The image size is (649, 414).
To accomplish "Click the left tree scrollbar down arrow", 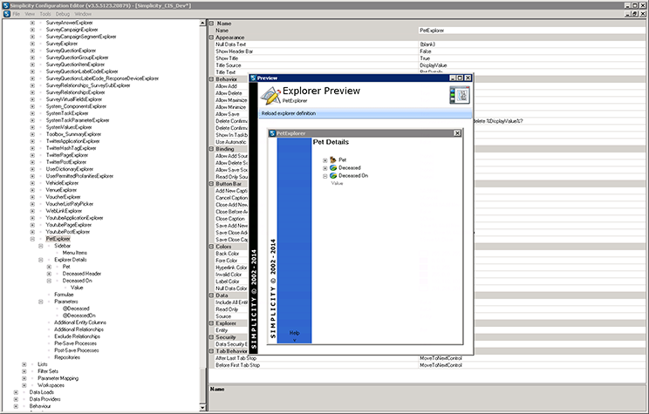I will [x=202, y=407].
